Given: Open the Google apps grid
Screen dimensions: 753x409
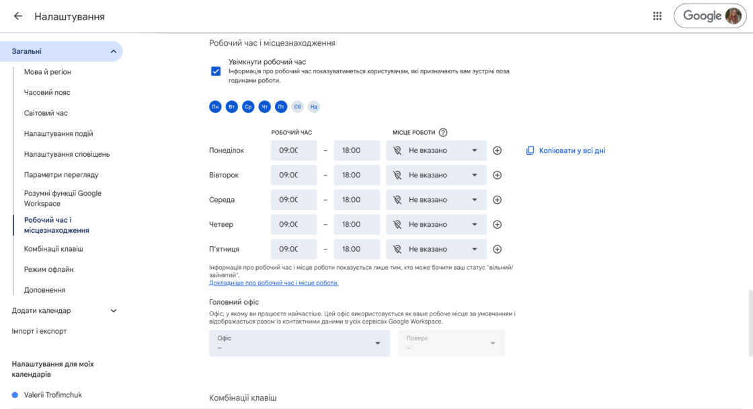Looking at the screenshot, I should tap(657, 16).
